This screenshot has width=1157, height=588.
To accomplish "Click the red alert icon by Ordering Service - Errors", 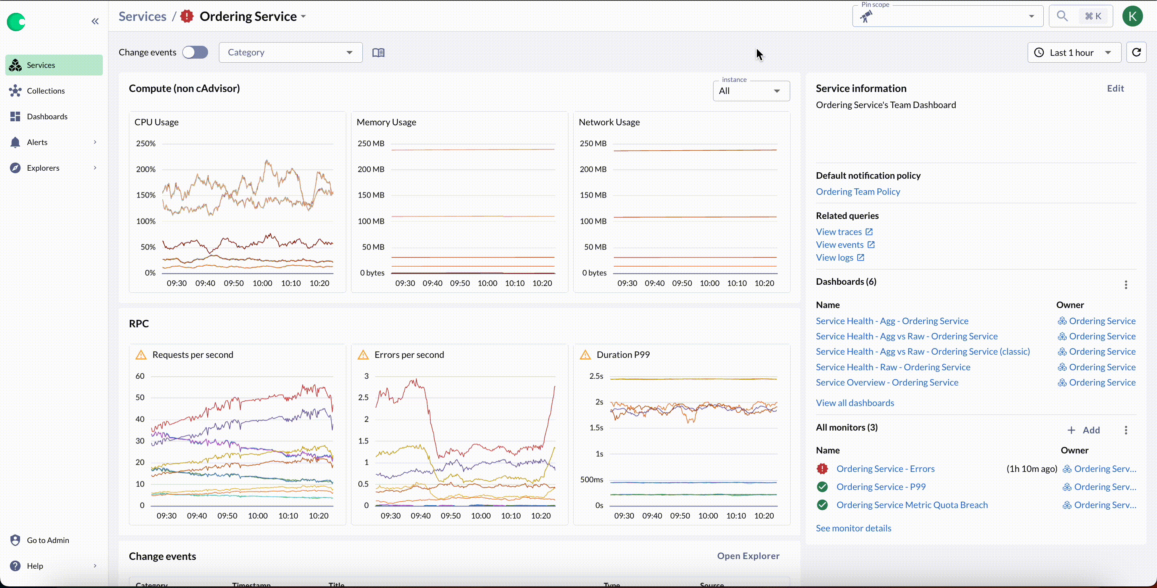I will pyautogui.click(x=822, y=469).
